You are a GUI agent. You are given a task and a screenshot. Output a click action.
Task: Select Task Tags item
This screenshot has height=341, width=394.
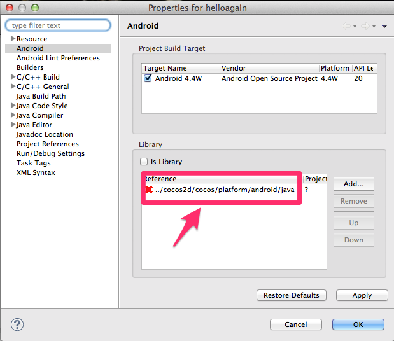(34, 163)
